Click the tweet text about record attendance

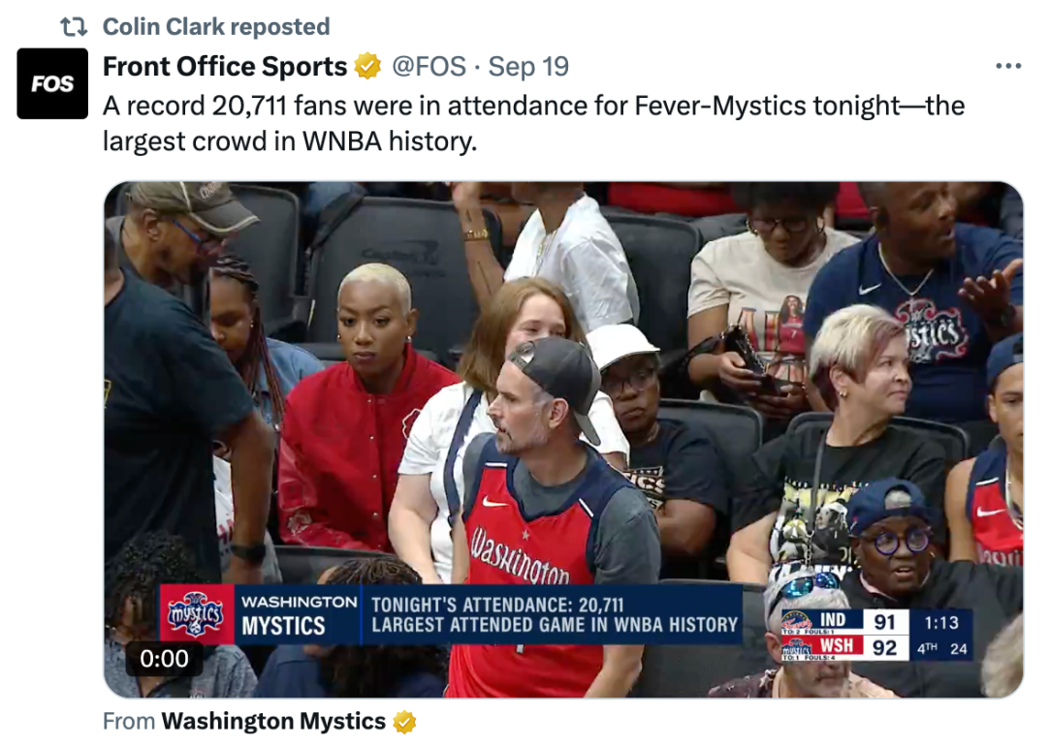pyautogui.click(x=534, y=124)
